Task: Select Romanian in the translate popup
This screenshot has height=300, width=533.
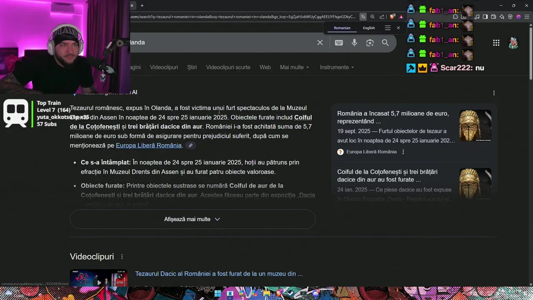Action: click(x=342, y=28)
